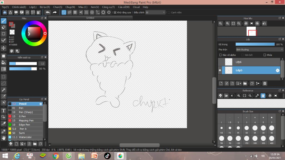Open Chrome from taskbar
Viewport: 285px width, 160px height.
click(56, 156)
